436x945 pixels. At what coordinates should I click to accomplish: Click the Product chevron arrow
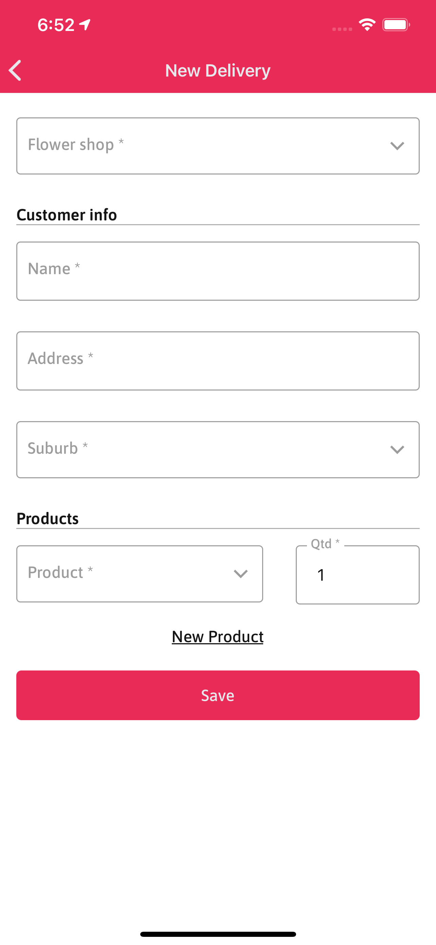(240, 574)
